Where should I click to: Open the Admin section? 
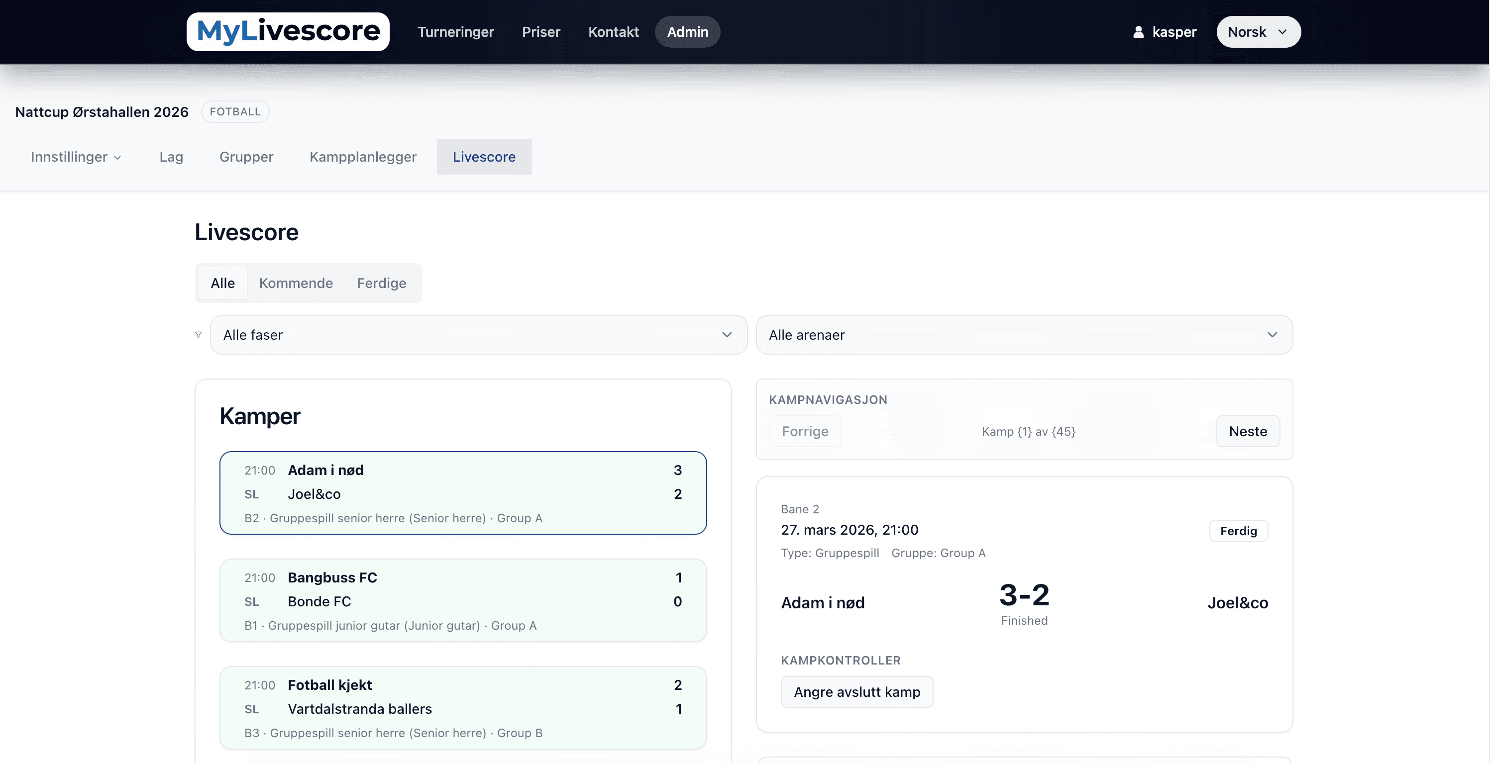[x=687, y=32]
